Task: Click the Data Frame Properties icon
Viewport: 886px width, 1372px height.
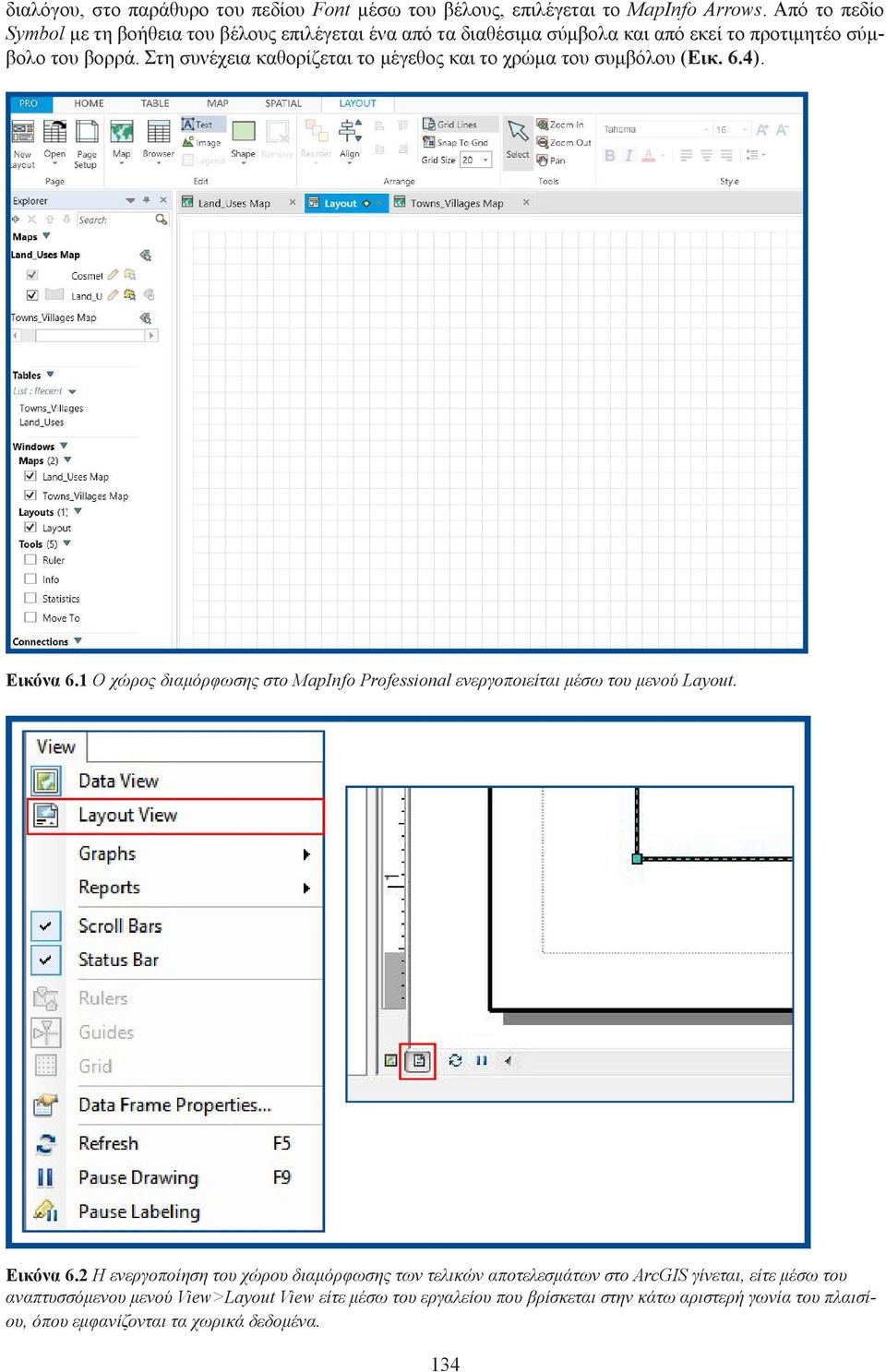Action: [46, 1104]
